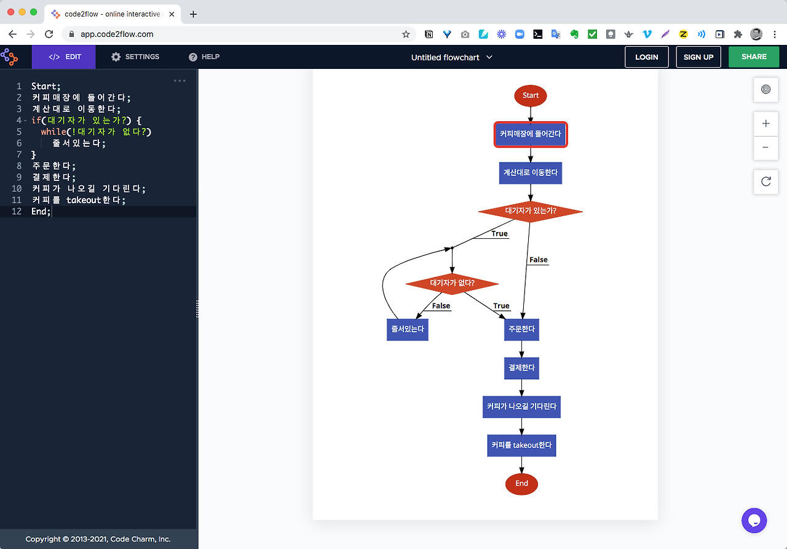This screenshot has width=787, height=549.
Task: Open the chat support bubble
Action: 754,521
